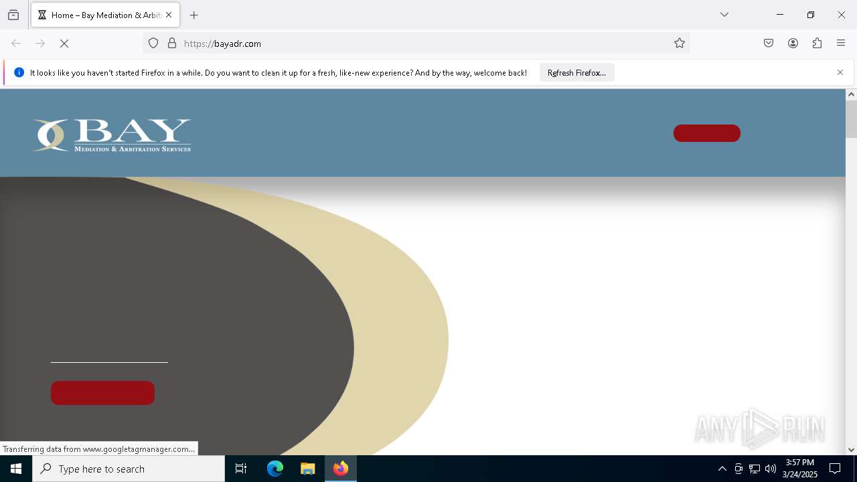Launch Microsoft Edge from taskbar
The width and height of the screenshot is (857, 482).
tap(275, 469)
